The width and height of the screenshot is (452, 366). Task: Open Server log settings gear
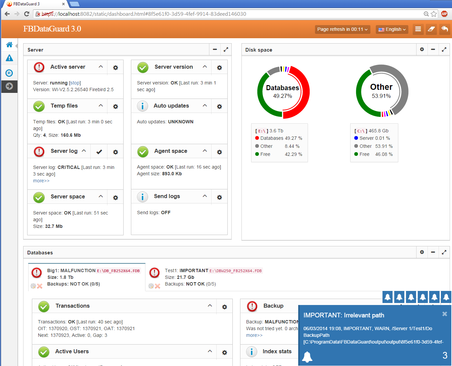tap(116, 152)
